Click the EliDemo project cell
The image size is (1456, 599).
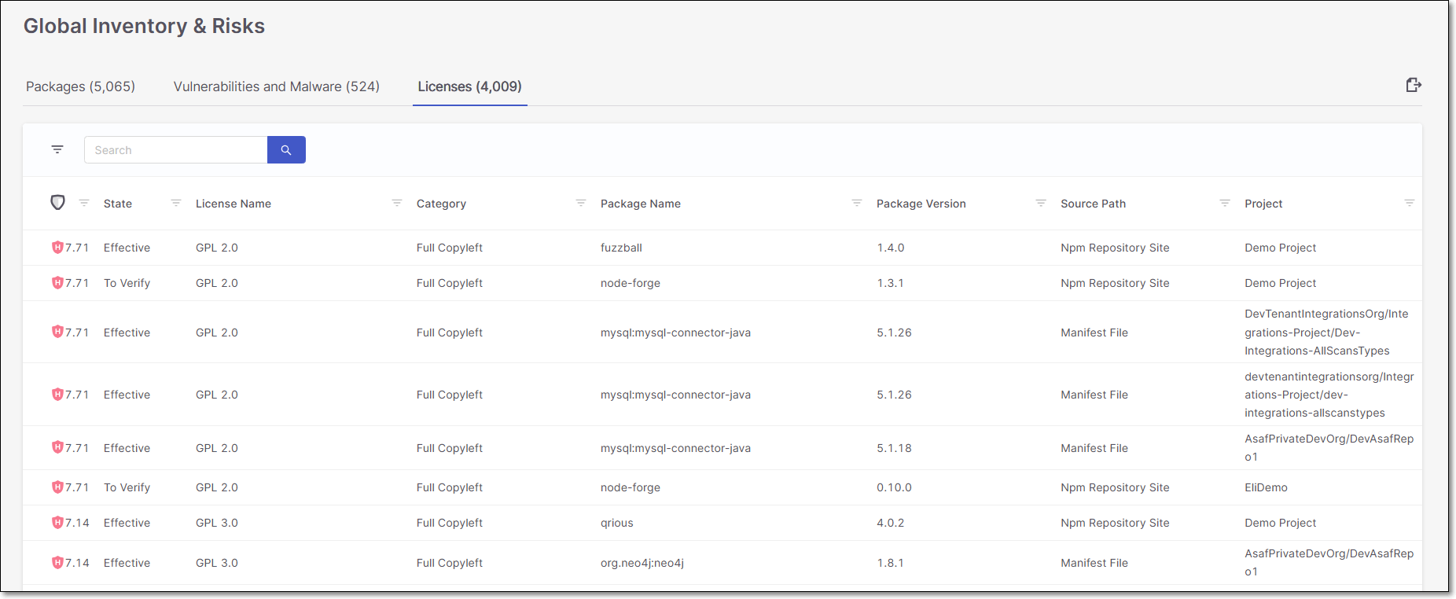pyautogui.click(x=1266, y=487)
